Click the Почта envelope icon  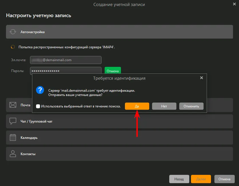click(13, 105)
